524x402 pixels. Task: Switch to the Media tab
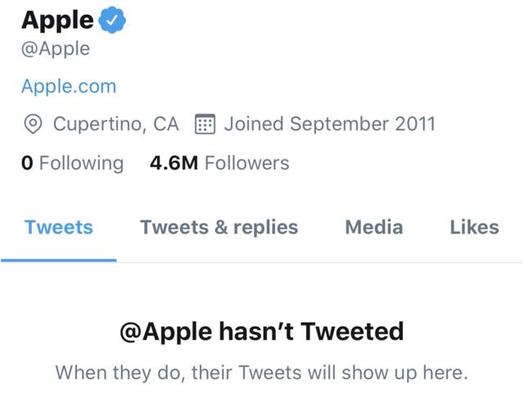[x=374, y=227]
